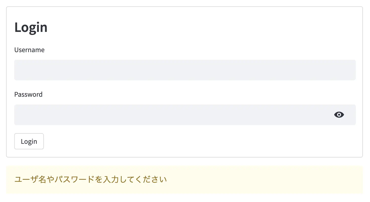Place cursor in the Username text box
Viewport: 370px width, 202px height.
pos(185,70)
